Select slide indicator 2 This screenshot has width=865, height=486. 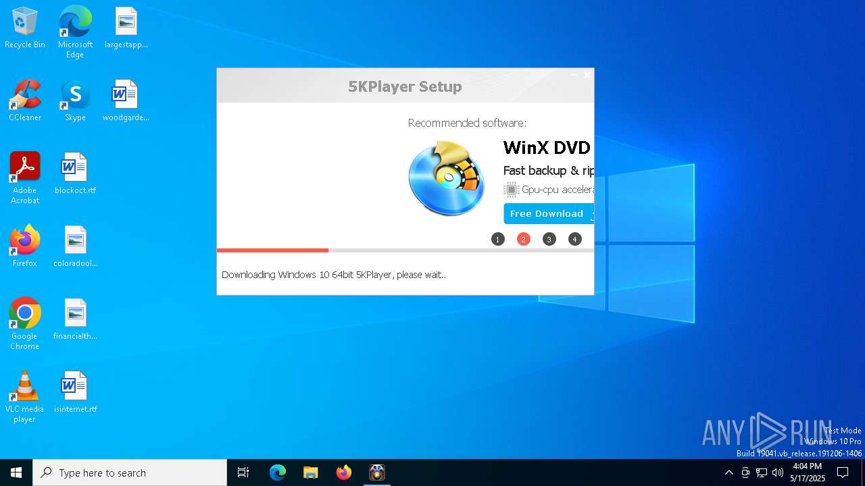click(524, 239)
